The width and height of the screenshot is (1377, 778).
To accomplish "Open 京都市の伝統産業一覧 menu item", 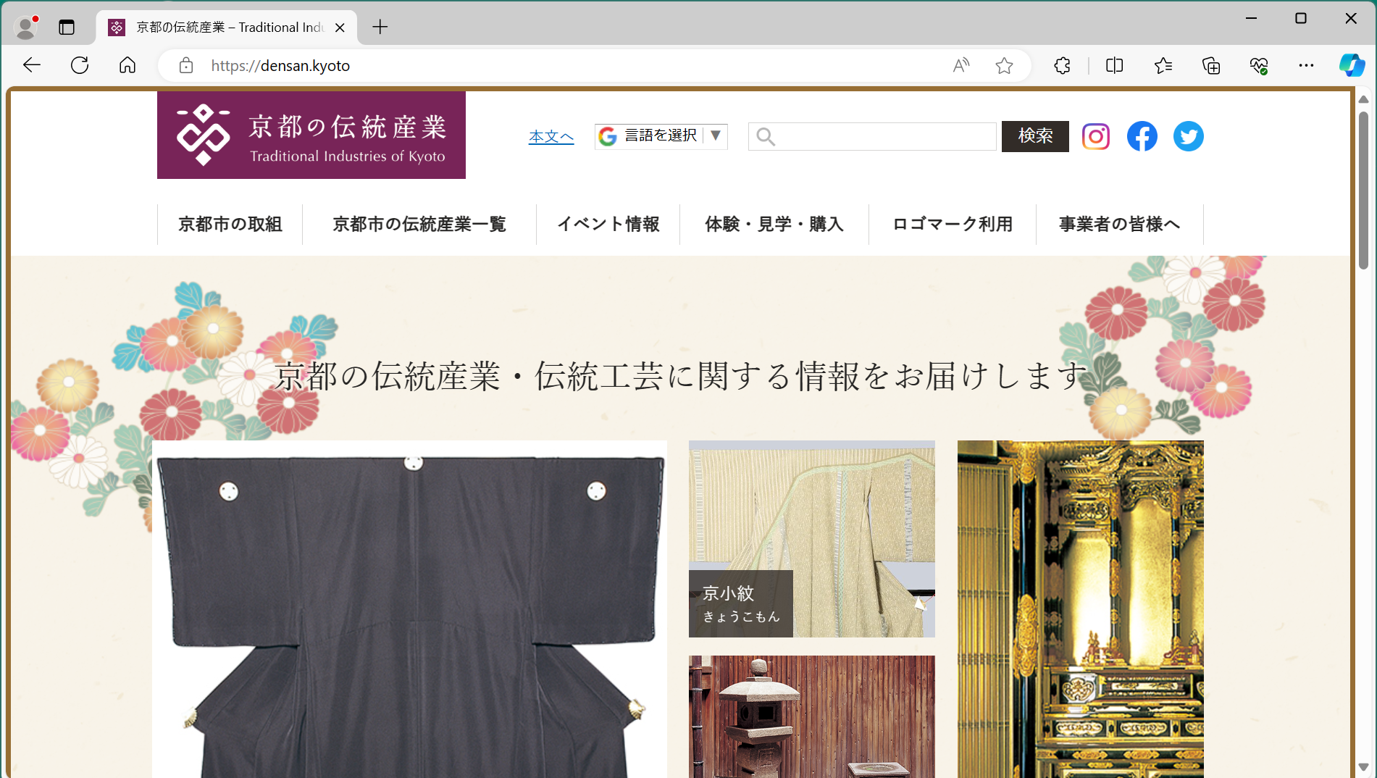I will [x=419, y=225].
